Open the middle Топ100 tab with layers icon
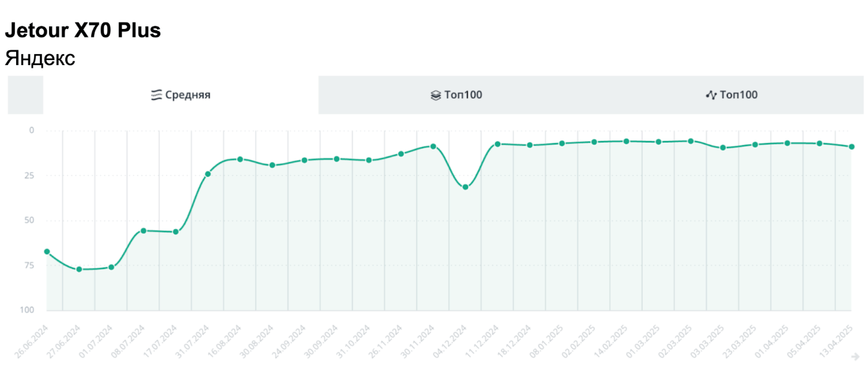 coord(456,95)
